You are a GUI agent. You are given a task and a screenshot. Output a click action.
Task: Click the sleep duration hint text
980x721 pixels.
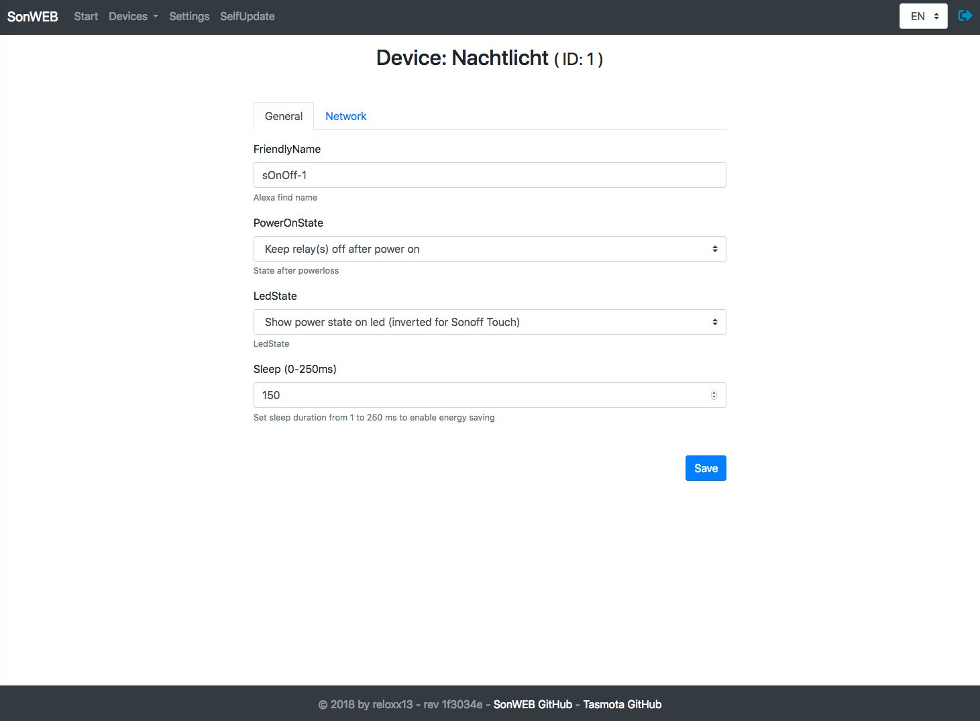[374, 417]
